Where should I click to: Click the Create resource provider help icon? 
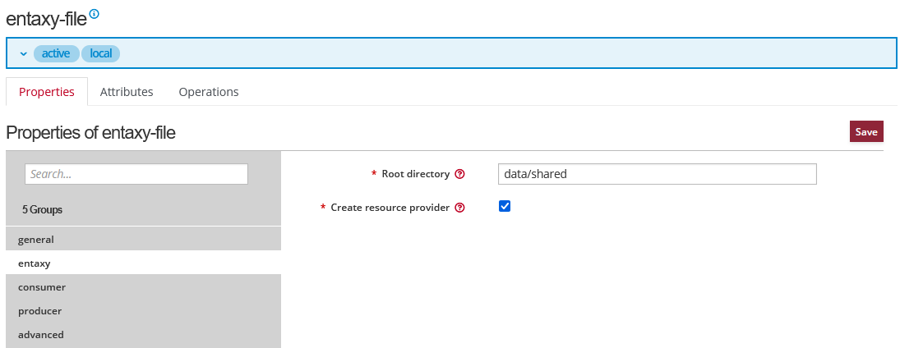click(459, 208)
